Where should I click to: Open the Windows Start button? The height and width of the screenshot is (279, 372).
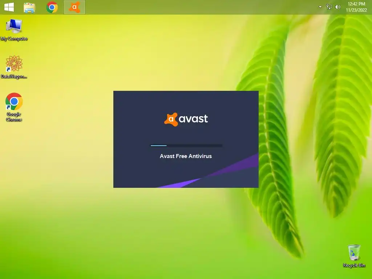[x=9, y=7]
